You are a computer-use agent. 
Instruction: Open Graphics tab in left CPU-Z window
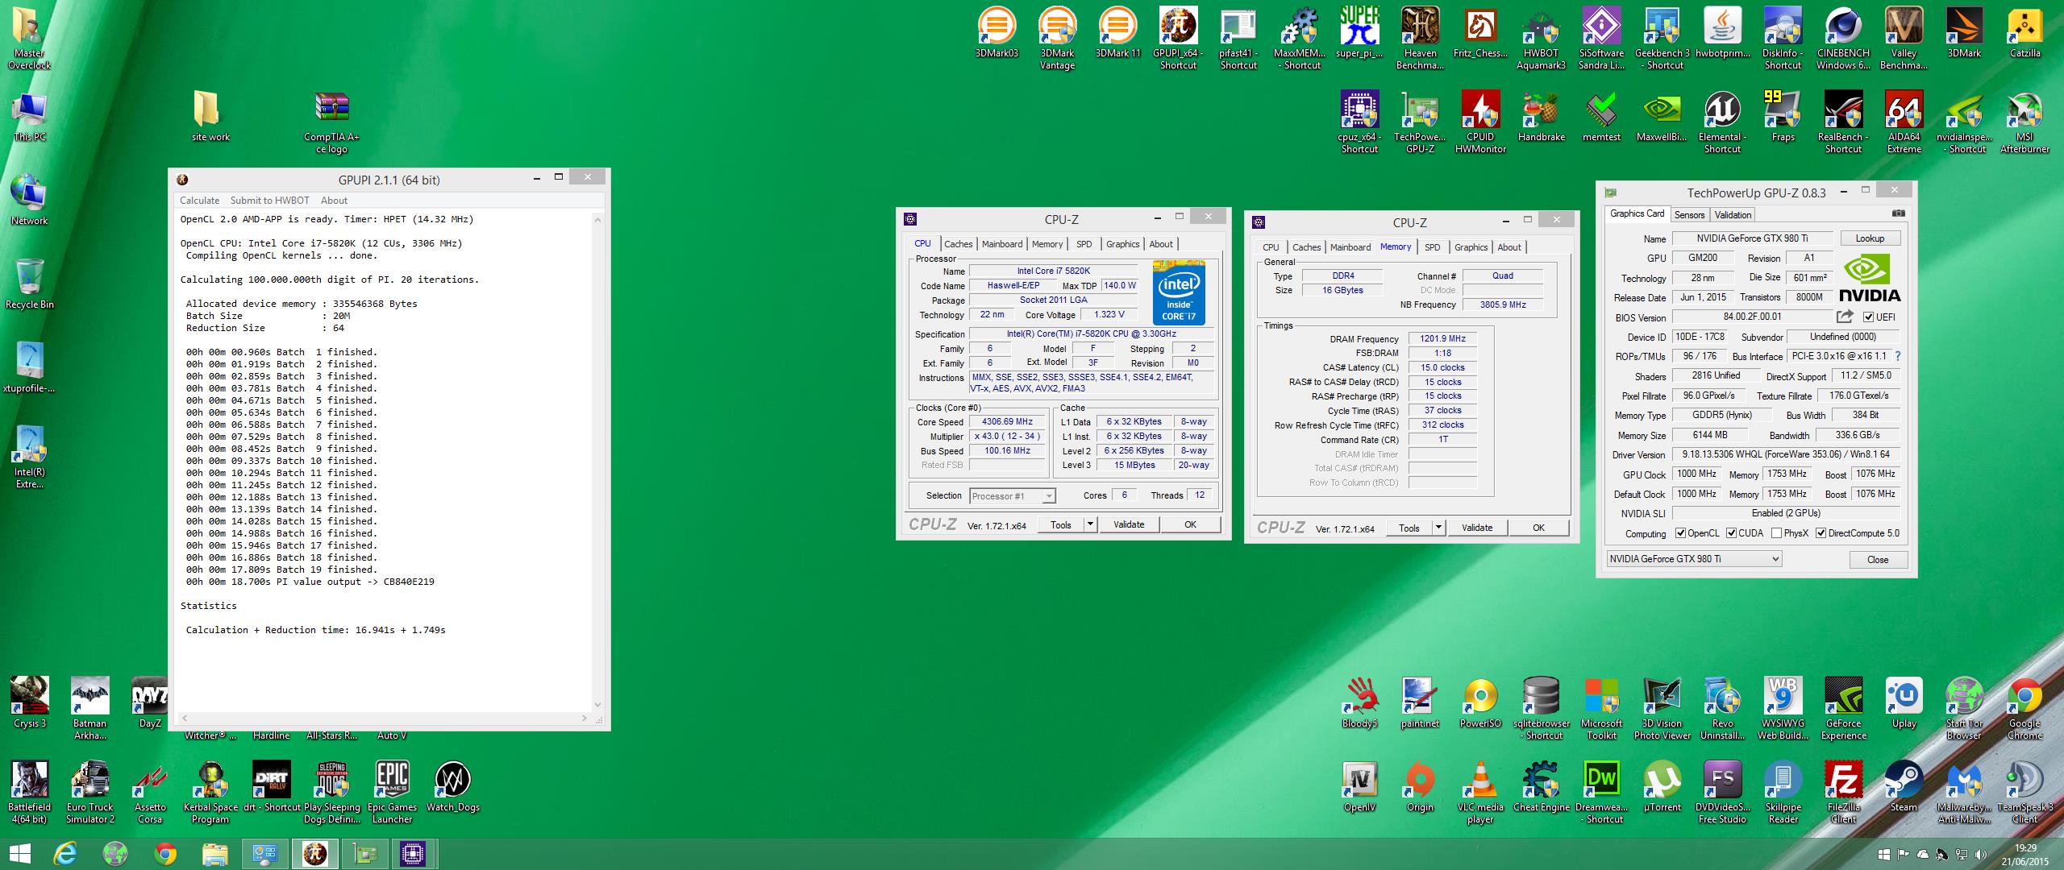[1122, 244]
